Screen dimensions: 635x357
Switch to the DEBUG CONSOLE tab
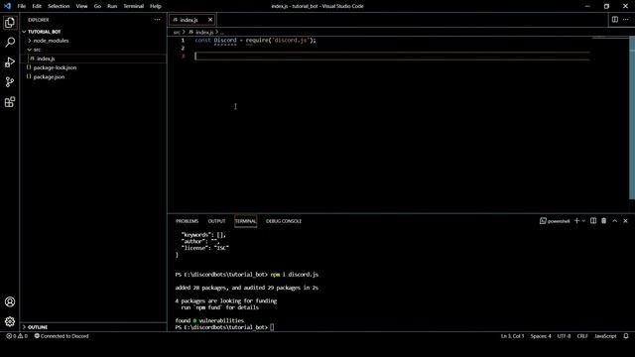tap(284, 221)
